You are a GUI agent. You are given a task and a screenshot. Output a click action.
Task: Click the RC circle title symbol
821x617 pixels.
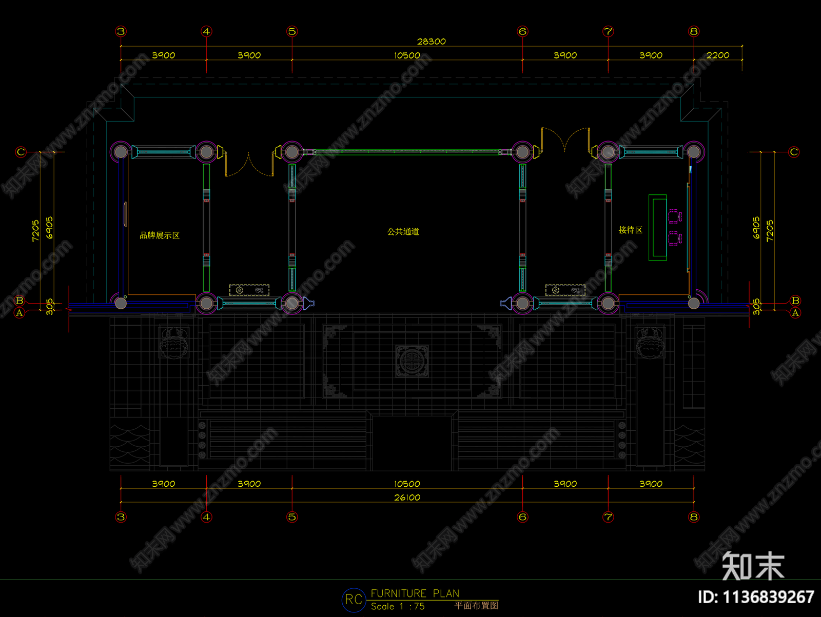coord(354,600)
